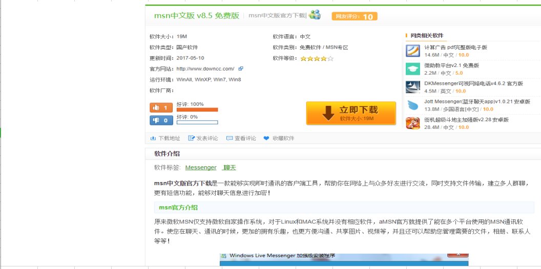Open Jott Messenger(蓝牙聊天app) 安卓版 link
The height and width of the screenshot is (269, 541).
click(x=477, y=102)
